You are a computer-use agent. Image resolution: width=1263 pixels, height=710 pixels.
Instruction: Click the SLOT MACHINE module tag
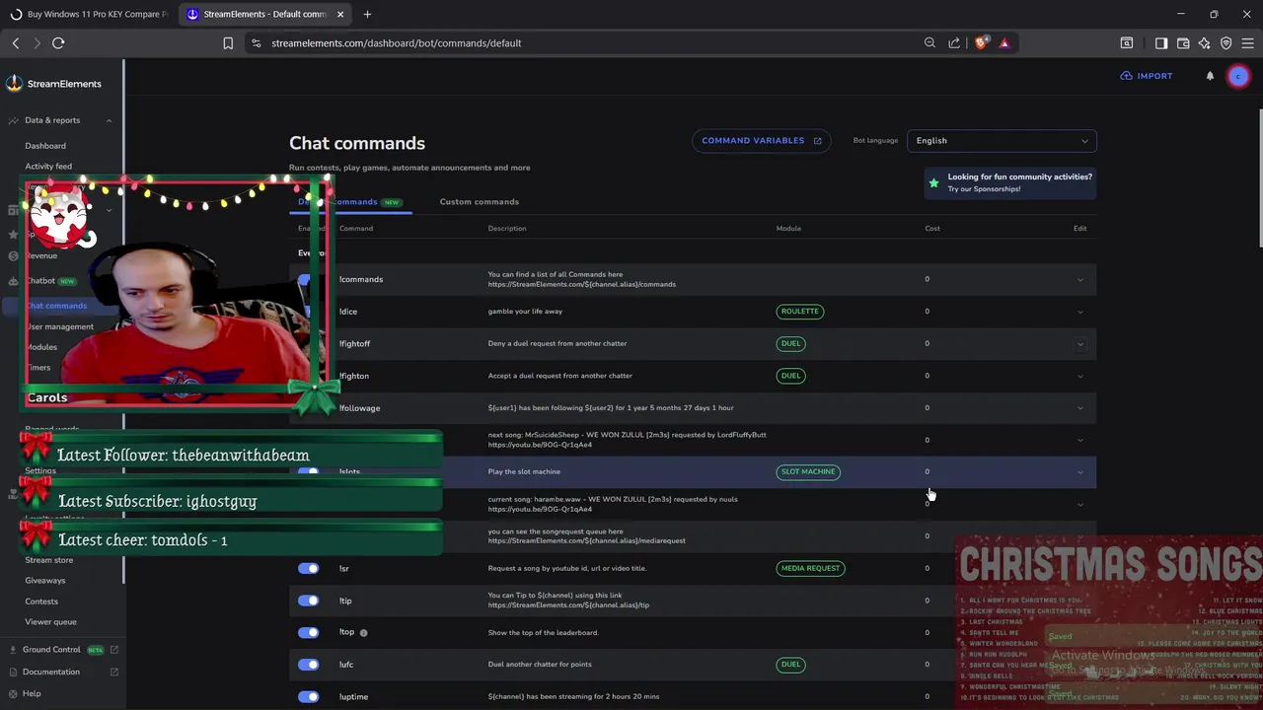[808, 472]
